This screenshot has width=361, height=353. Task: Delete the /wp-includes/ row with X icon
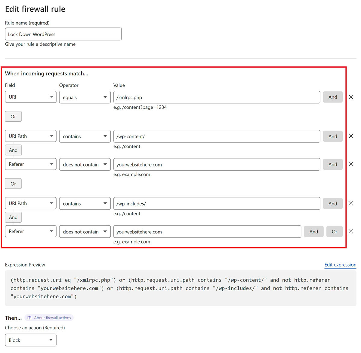pos(351,203)
